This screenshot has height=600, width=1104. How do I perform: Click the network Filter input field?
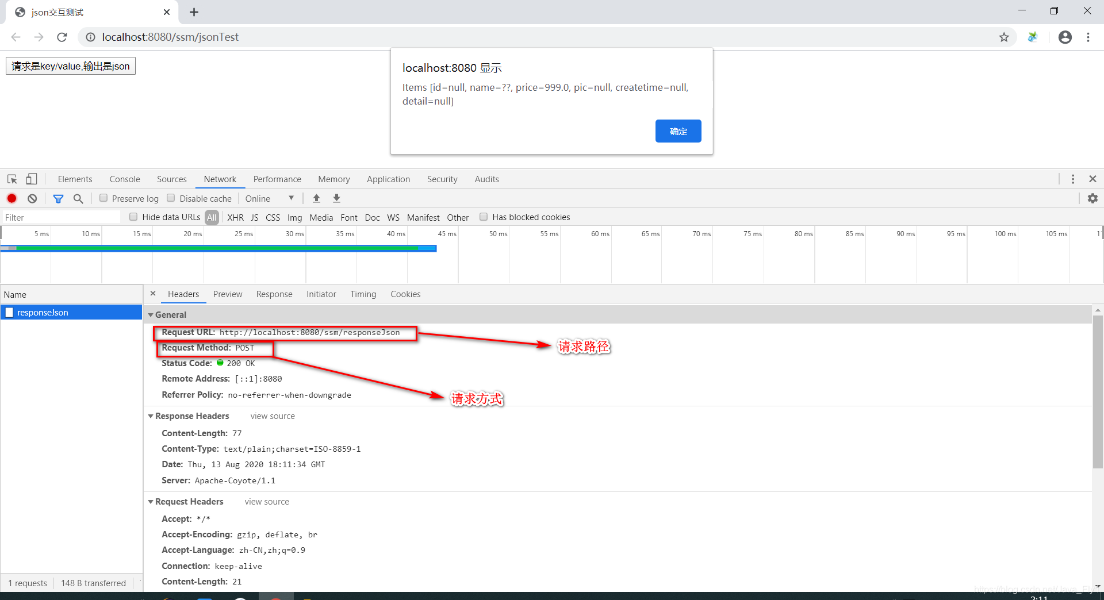61,217
